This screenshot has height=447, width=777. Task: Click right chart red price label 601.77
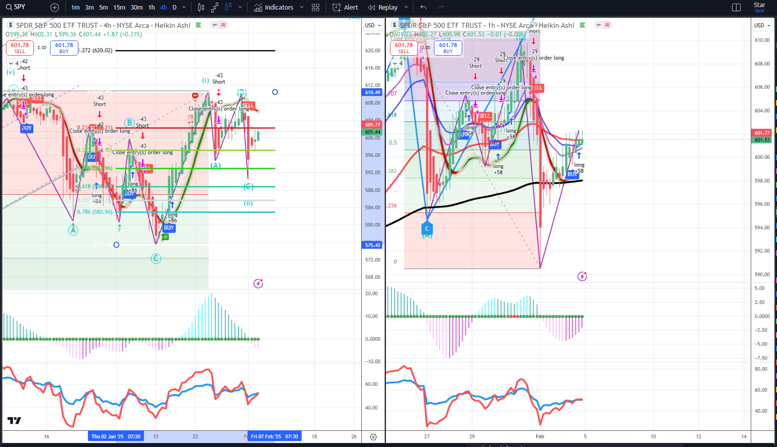click(x=762, y=133)
